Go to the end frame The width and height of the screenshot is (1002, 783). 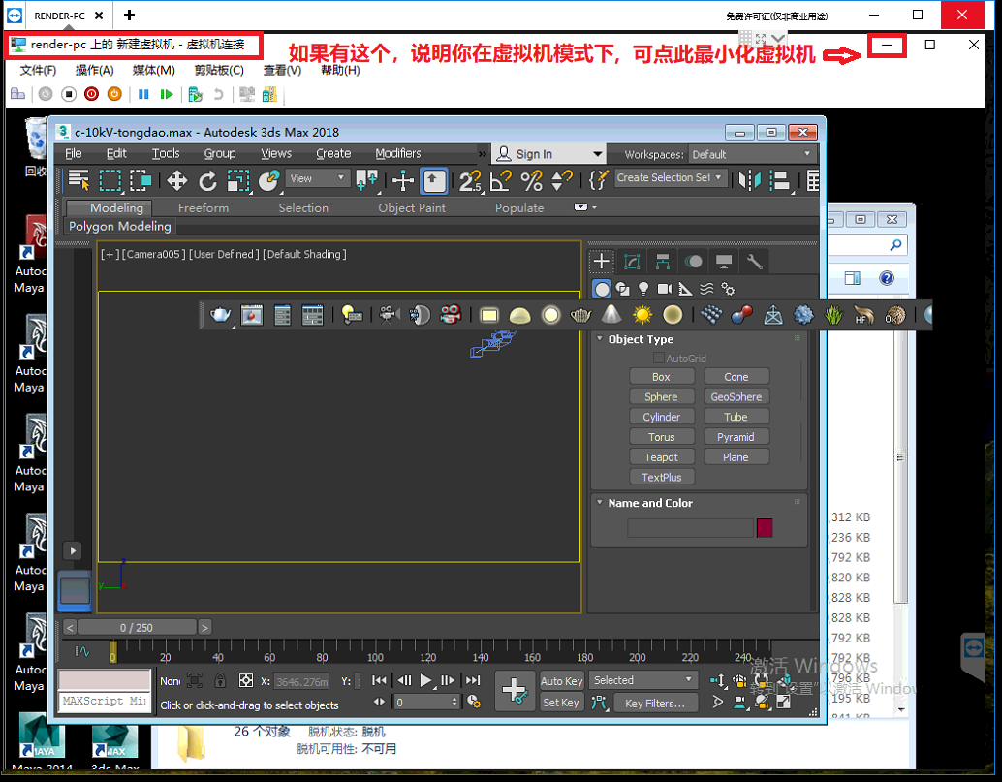[x=473, y=680]
